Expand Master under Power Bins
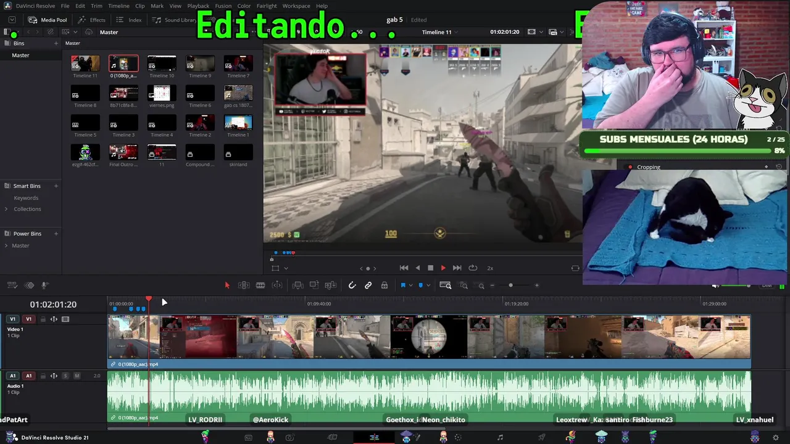This screenshot has height=444, width=790. [6, 245]
